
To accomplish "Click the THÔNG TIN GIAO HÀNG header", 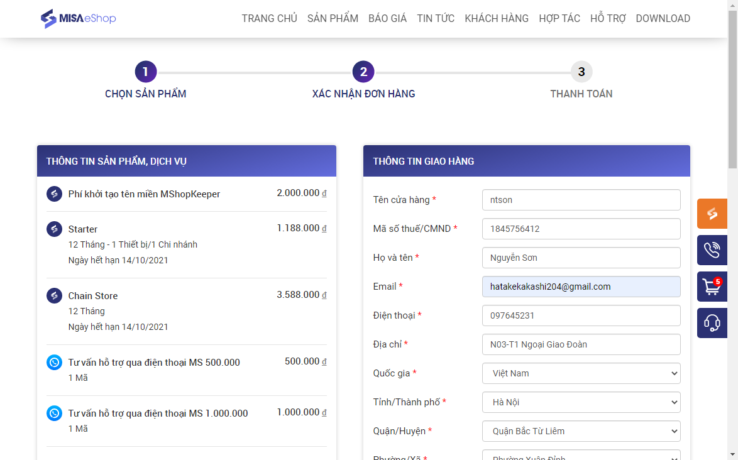I will [x=527, y=161].
